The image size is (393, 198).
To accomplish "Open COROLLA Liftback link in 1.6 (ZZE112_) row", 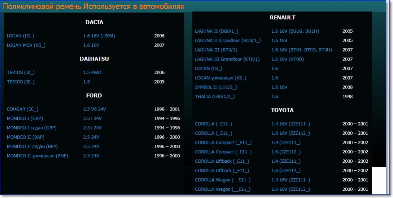I will pyautogui.click(x=222, y=171).
